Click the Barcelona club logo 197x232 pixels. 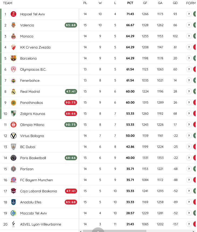click(x=13, y=58)
